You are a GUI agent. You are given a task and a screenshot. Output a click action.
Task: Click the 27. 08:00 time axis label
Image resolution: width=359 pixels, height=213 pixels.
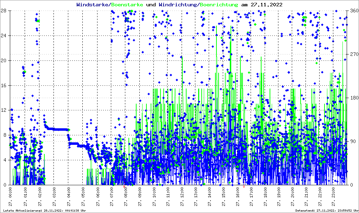pos(125,197)
